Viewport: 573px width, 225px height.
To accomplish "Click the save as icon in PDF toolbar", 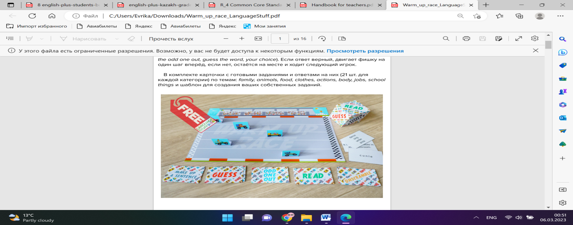I will point(498,38).
